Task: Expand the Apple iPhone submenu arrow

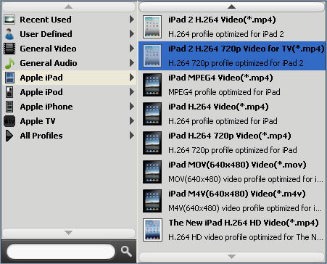Action: pos(132,107)
